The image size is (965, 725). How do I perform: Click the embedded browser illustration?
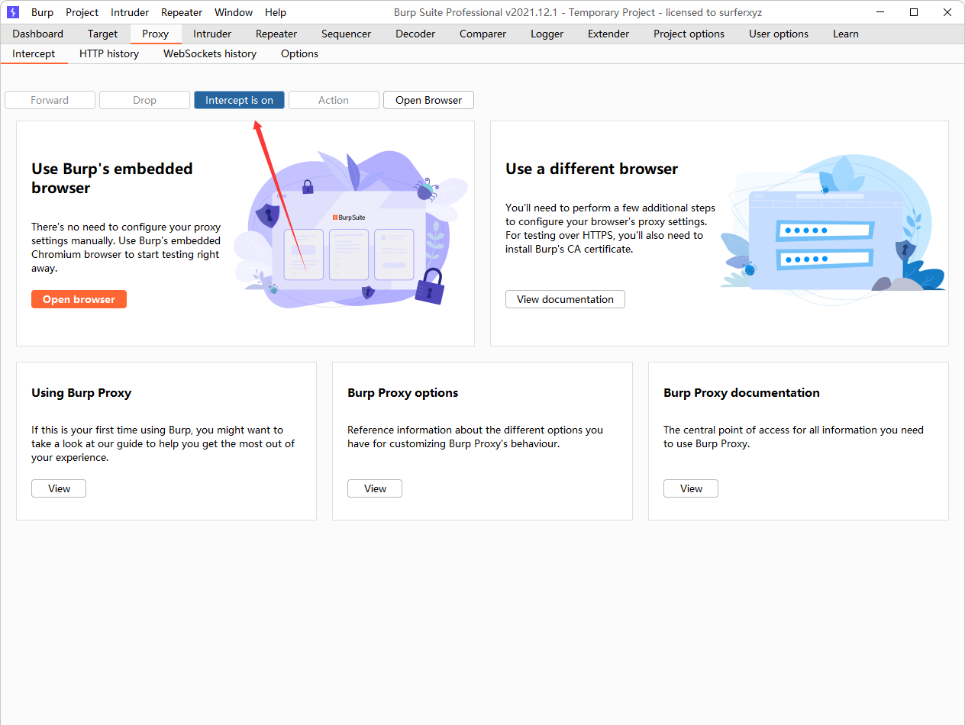click(350, 229)
